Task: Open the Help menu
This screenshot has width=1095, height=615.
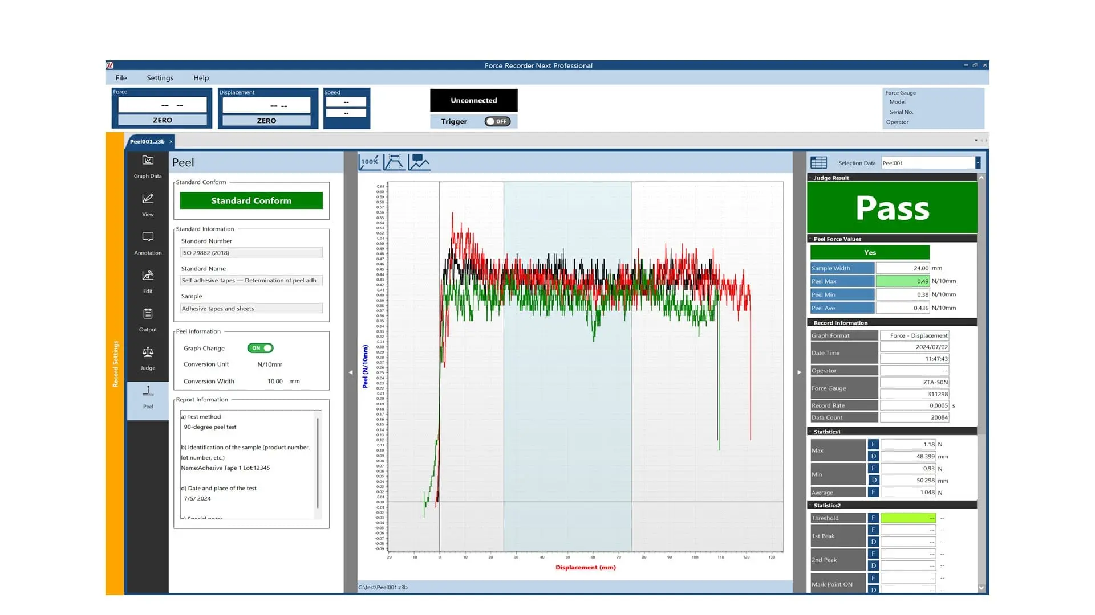Action: point(200,77)
